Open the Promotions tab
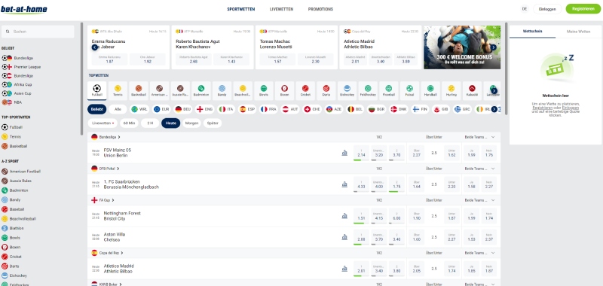603x286 pixels. pos(321,9)
